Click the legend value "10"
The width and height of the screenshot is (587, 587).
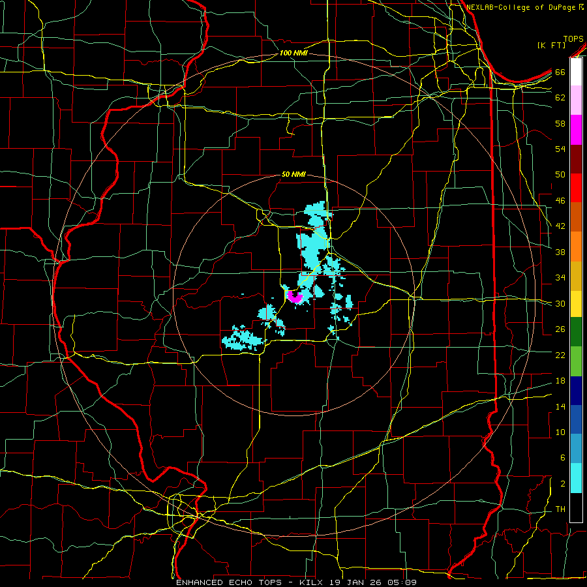pyautogui.click(x=560, y=432)
